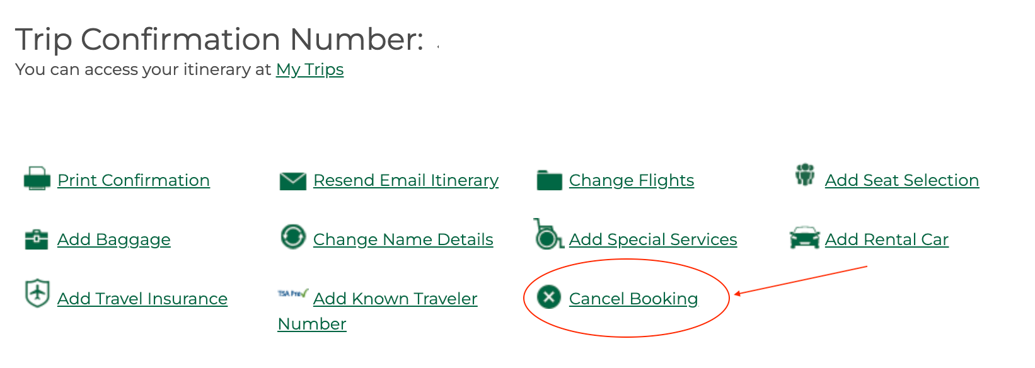1035x368 pixels.
Task: Click the suitcase icon beside Add Baggage
Action: pyautogui.click(x=36, y=239)
